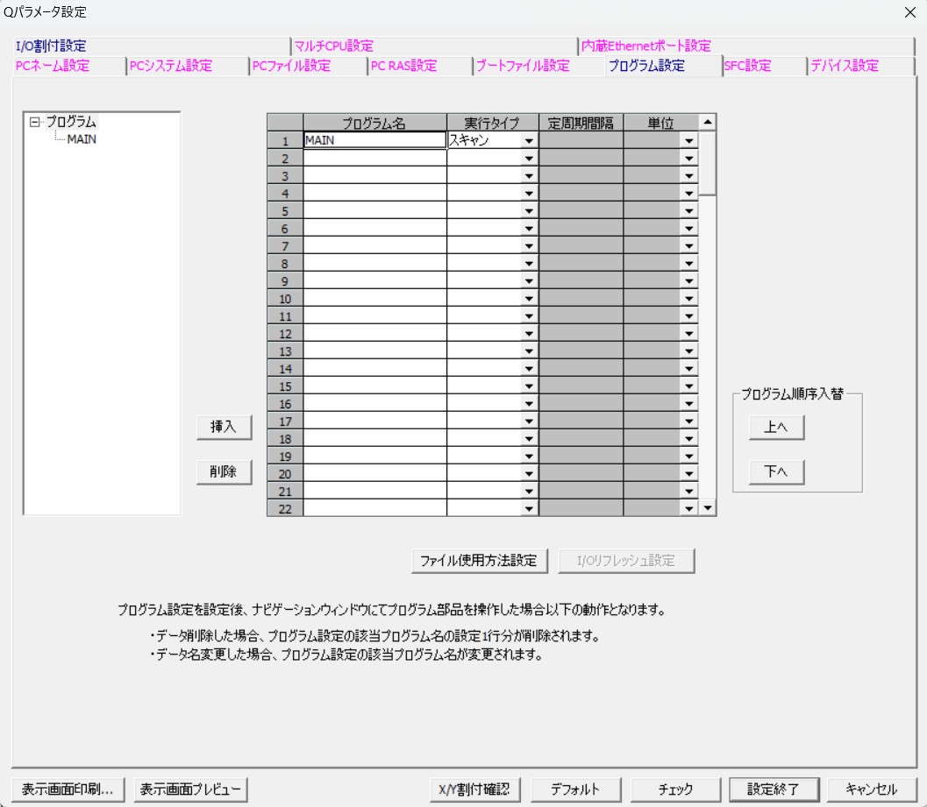Select MAIN in the program tree
Viewport: 927px width, 807px height.
coord(82,139)
